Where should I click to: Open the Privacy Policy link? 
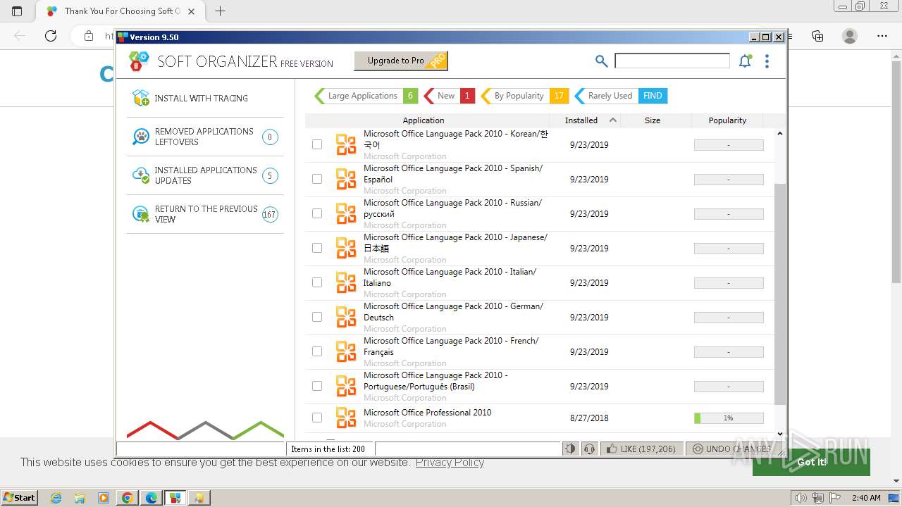pyautogui.click(x=450, y=462)
